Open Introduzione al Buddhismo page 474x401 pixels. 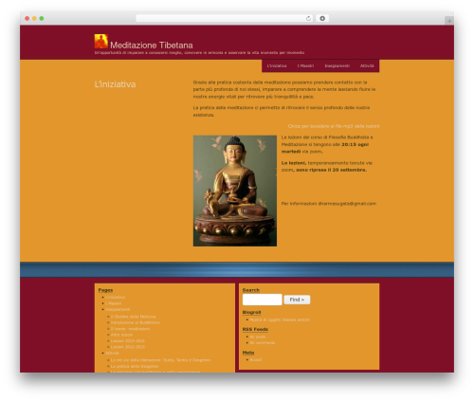click(x=136, y=322)
